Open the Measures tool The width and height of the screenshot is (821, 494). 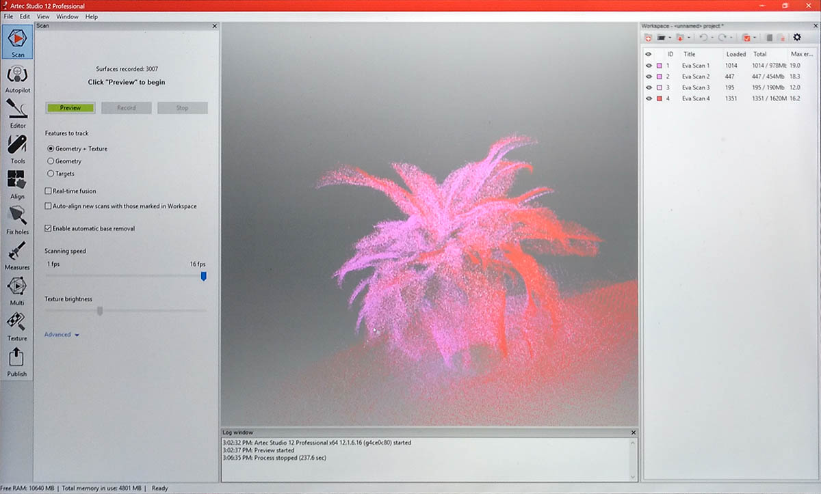(17, 256)
